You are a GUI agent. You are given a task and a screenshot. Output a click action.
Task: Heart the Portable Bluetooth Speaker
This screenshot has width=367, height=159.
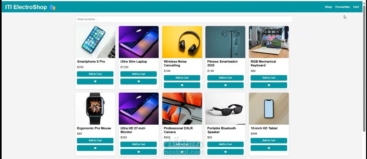(226, 152)
